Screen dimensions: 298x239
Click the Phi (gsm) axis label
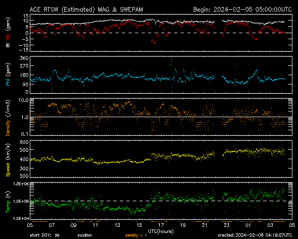point(7,75)
